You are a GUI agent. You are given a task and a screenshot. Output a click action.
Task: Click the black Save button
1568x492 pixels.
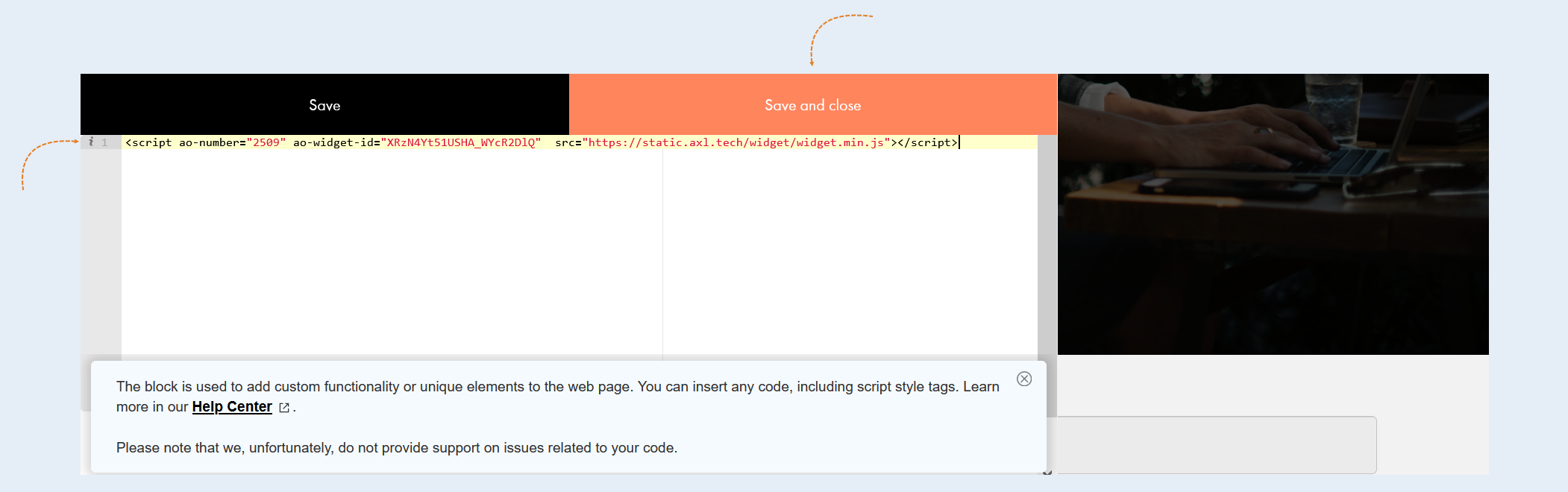[324, 104]
